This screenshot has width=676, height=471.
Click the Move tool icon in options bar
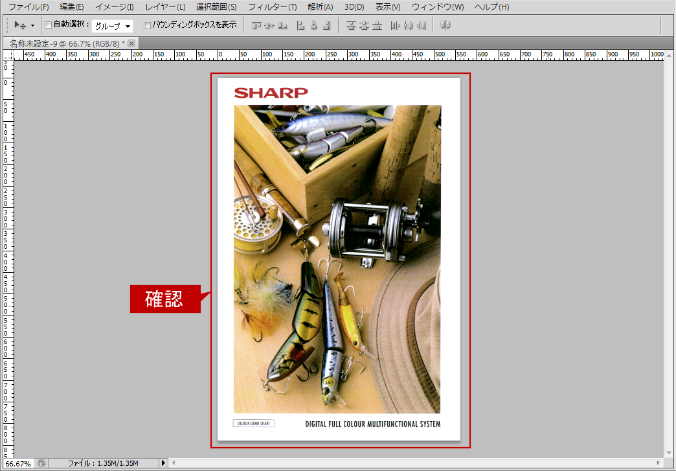coord(20,25)
